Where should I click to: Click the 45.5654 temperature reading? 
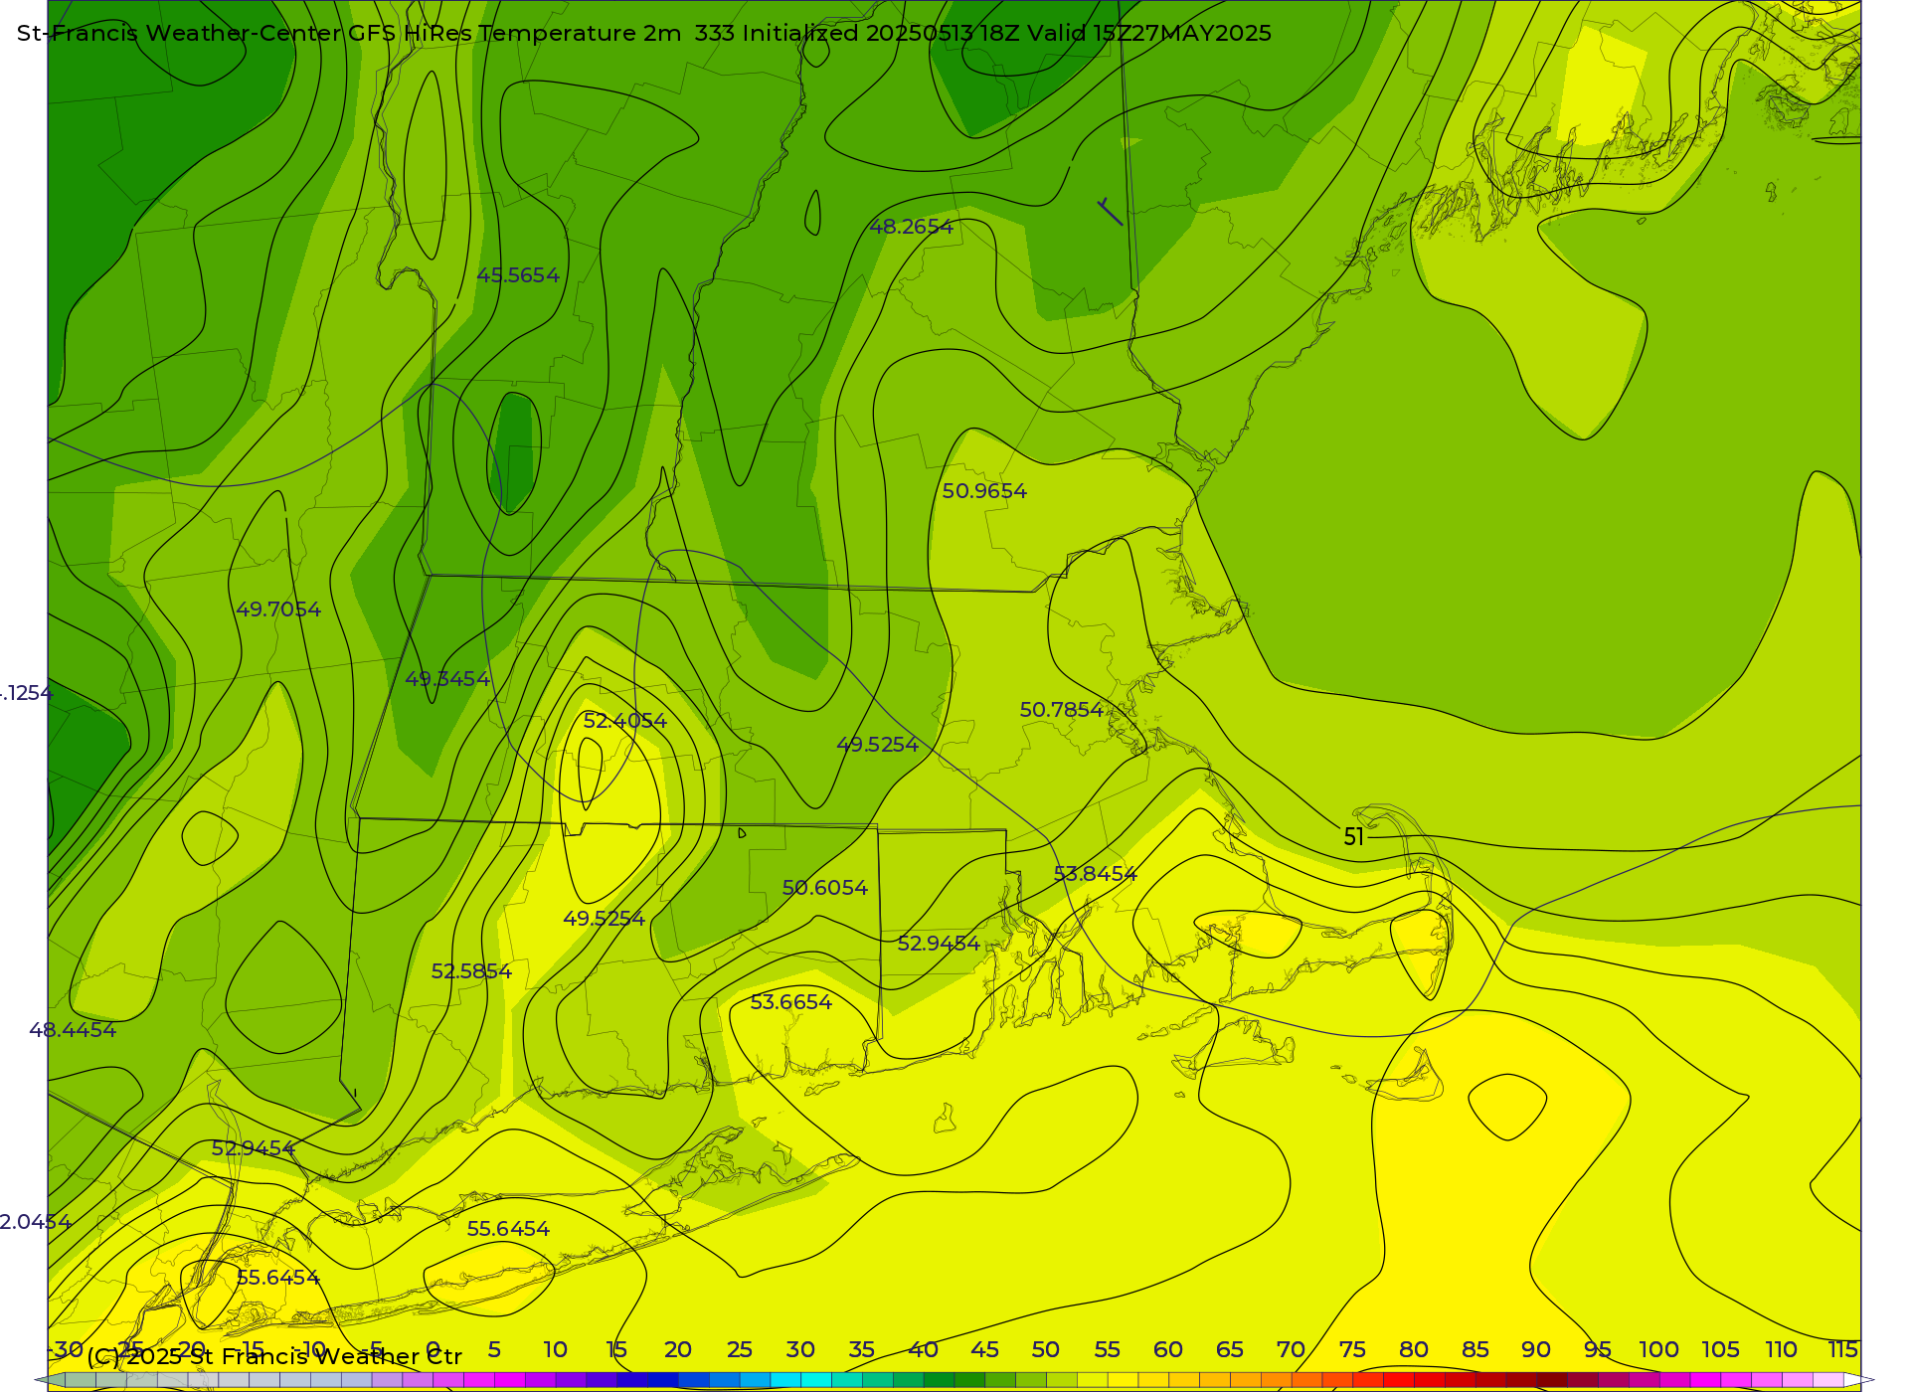click(x=518, y=275)
